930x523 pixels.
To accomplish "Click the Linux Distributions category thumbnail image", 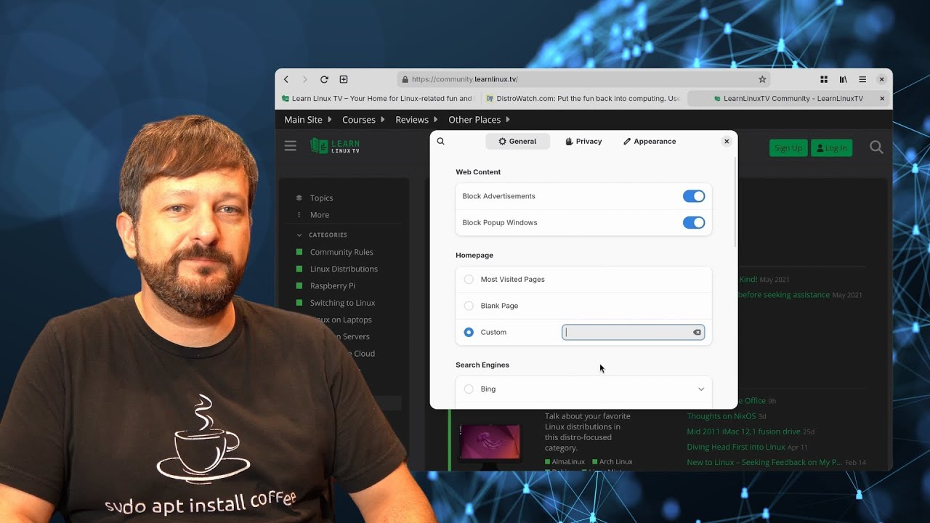I will [490, 442].
